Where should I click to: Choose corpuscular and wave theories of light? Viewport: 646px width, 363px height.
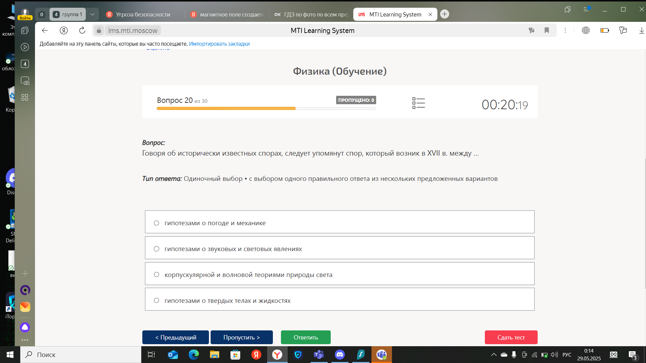click(x=339, y=274)
